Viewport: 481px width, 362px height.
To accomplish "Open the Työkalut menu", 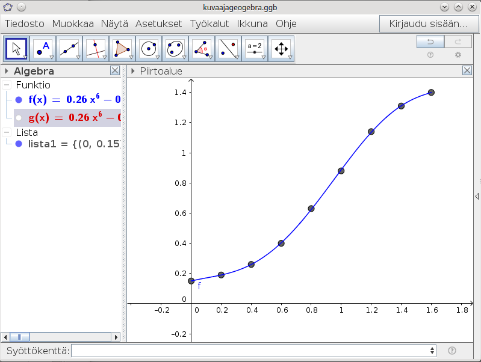I will coord(211,25).
